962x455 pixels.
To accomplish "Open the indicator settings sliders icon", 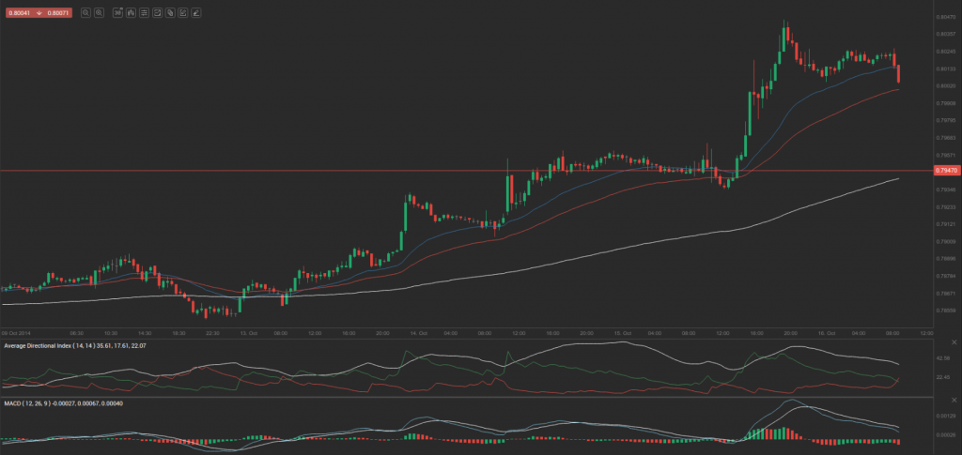I will click(145, 13).
